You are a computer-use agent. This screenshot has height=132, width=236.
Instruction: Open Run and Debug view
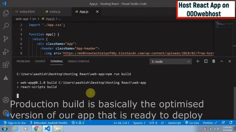[x=6, y=52]
